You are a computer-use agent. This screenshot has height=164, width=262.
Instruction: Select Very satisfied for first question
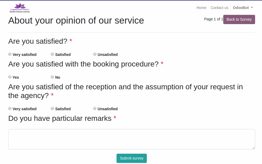coord(10,54)
